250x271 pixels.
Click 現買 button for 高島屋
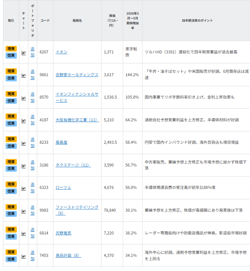pos(11,139)
